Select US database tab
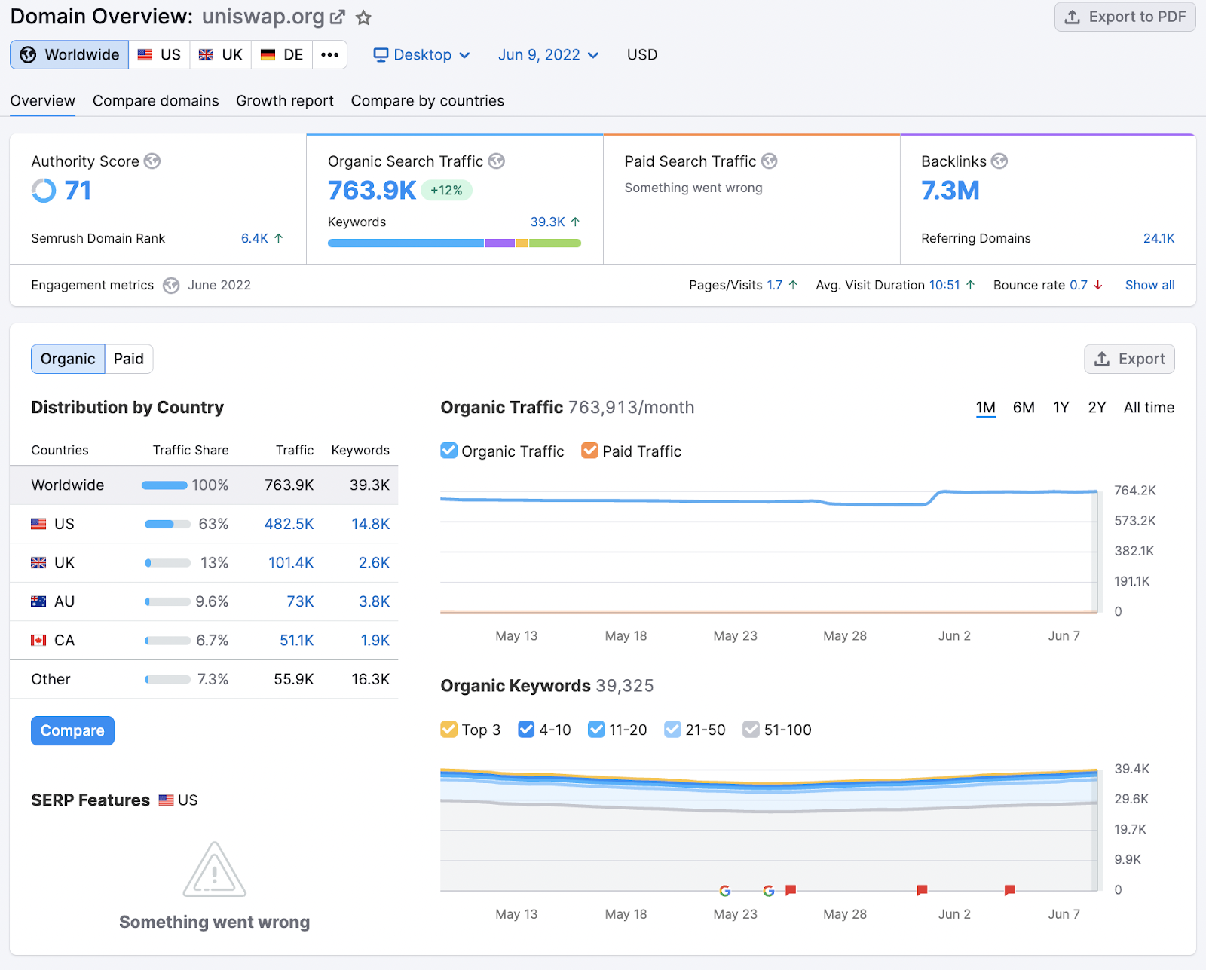1206x970 pixels. 159,54
